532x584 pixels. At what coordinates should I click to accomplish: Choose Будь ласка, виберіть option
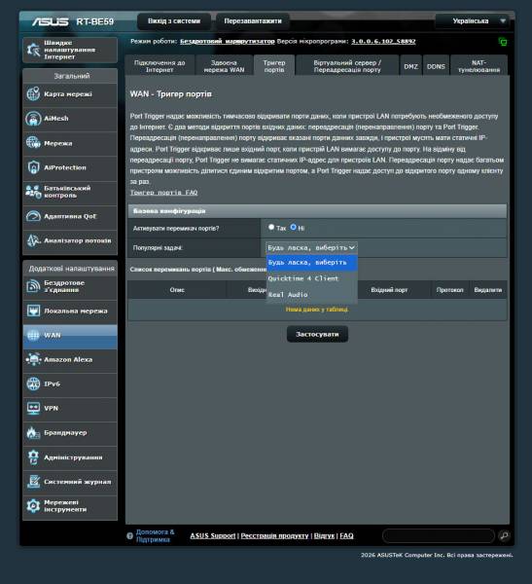click(x=311, y=263)
